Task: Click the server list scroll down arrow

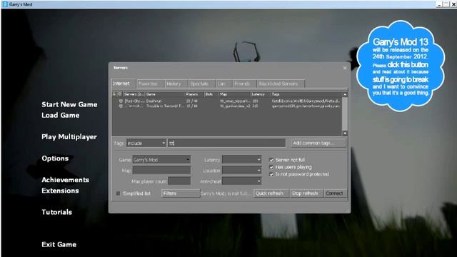Action: 345,133
